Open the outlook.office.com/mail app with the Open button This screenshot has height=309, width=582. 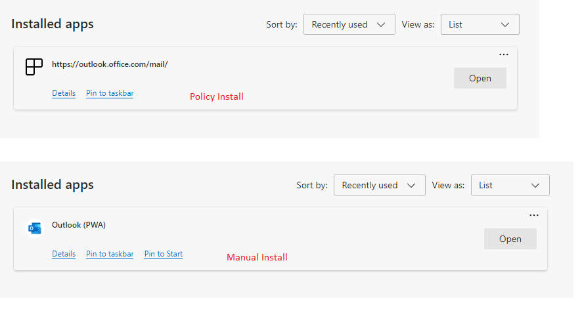[x=480, y=78]
